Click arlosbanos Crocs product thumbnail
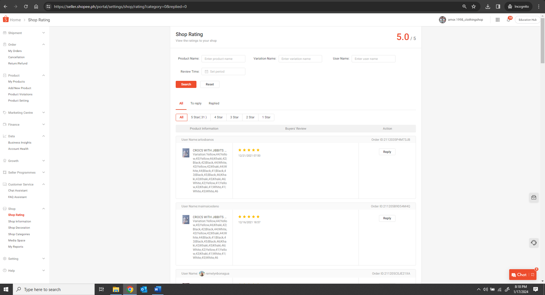The image size is (545, 295). 186,153
